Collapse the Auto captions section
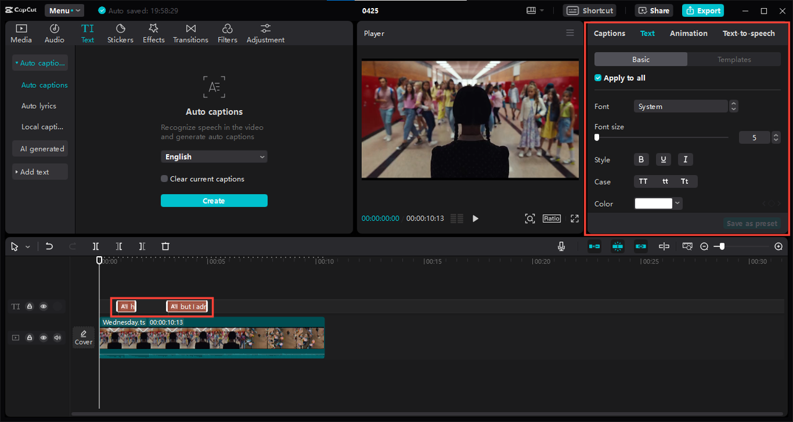The width and height of the screenshot is (793, 422). [x=40, y=63]
